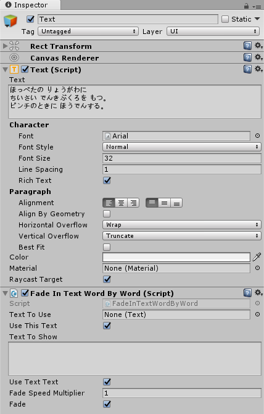Uncheck Raycast Target
The width and height of the screenshot is (264, 414).
click(x=107, y=279)
